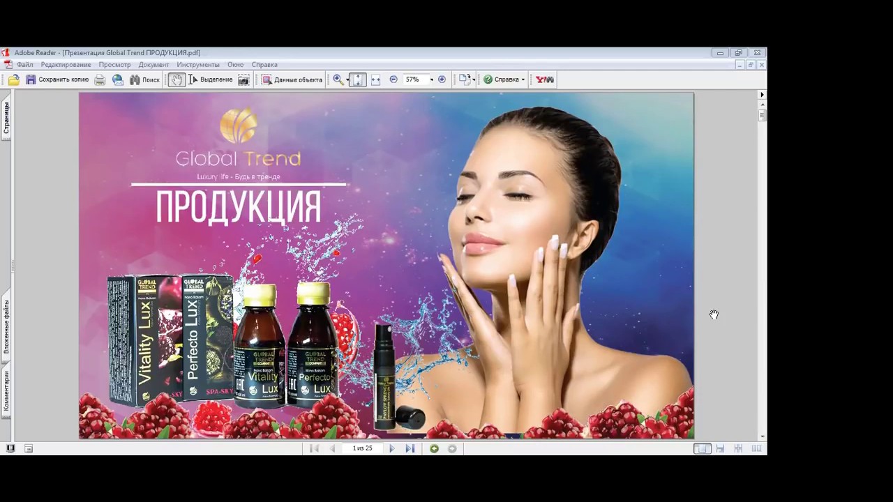This screenshot has width=893, height=502.
Task: Click the PDF page cover image
Action: pyautogui.click(x=387, y=266)
